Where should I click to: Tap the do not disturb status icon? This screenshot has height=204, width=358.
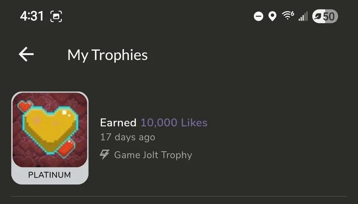(x=259, y=16)
